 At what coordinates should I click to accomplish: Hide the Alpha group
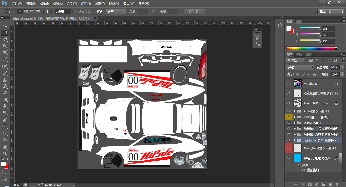(x=289, y=111)
